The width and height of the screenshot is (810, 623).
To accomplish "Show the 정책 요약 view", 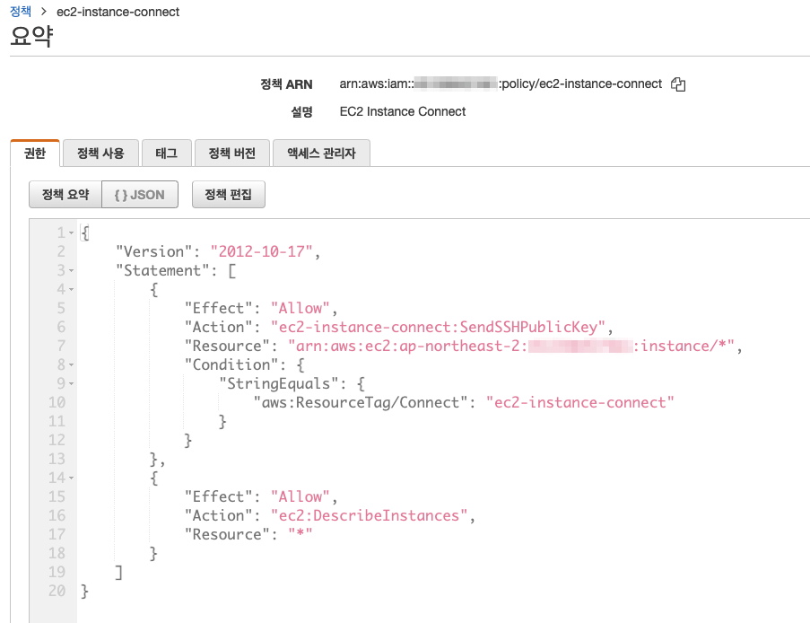I will pyautogui.click(x=65, y=195).
